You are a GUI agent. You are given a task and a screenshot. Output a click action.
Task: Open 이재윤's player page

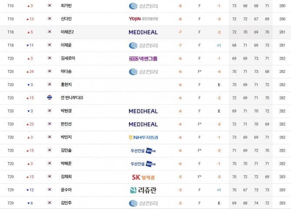point(66,45)
